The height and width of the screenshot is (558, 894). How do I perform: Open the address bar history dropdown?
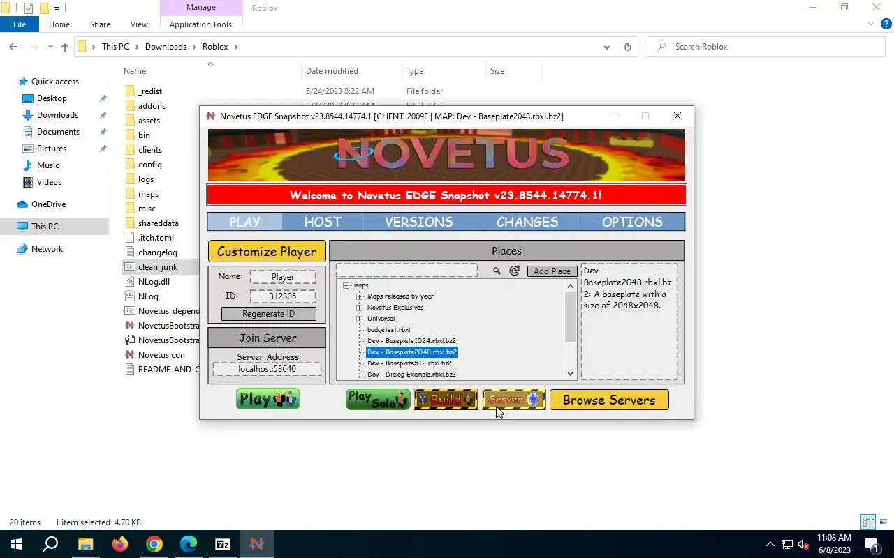[606, 47]
